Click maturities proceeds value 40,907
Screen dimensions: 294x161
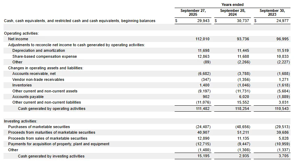coord(203,133)
